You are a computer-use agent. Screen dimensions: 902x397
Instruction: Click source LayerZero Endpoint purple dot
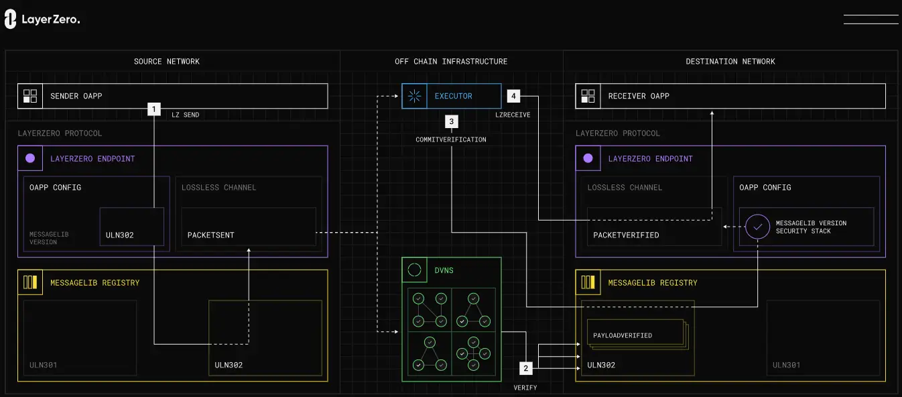click(x=29, y=159)
